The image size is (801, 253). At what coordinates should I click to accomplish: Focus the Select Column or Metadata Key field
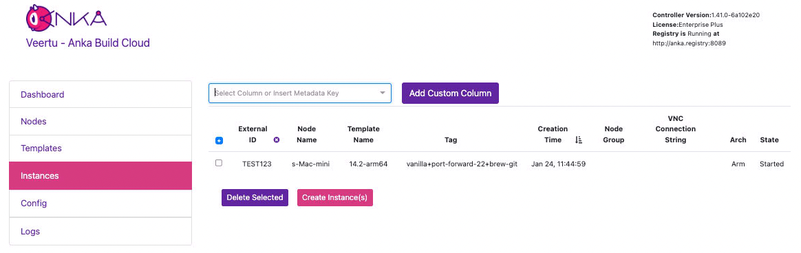(300, 93)
